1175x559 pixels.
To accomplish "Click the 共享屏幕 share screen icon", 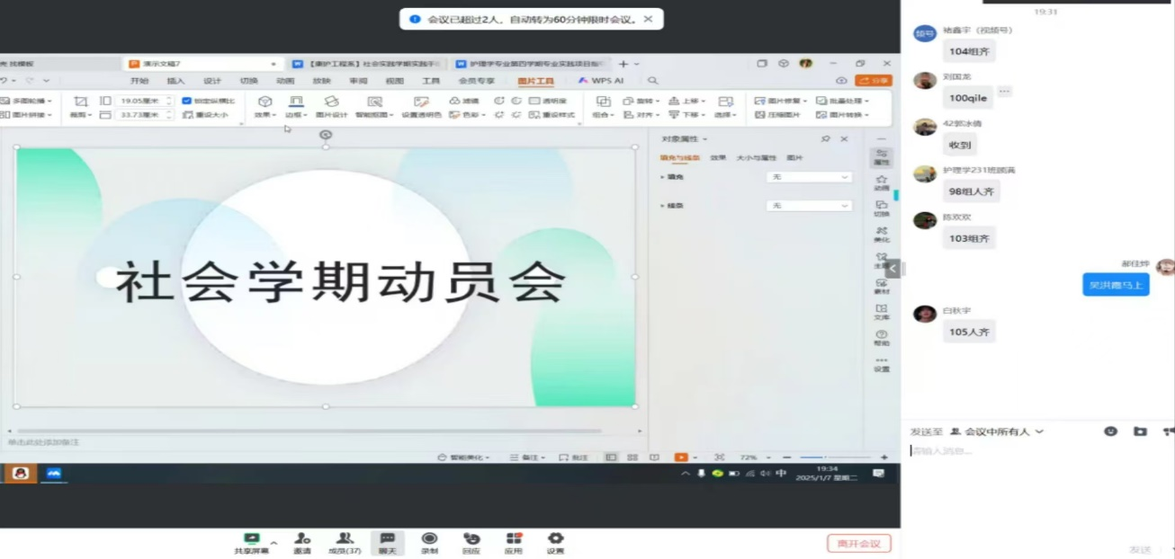I will 251,538.
